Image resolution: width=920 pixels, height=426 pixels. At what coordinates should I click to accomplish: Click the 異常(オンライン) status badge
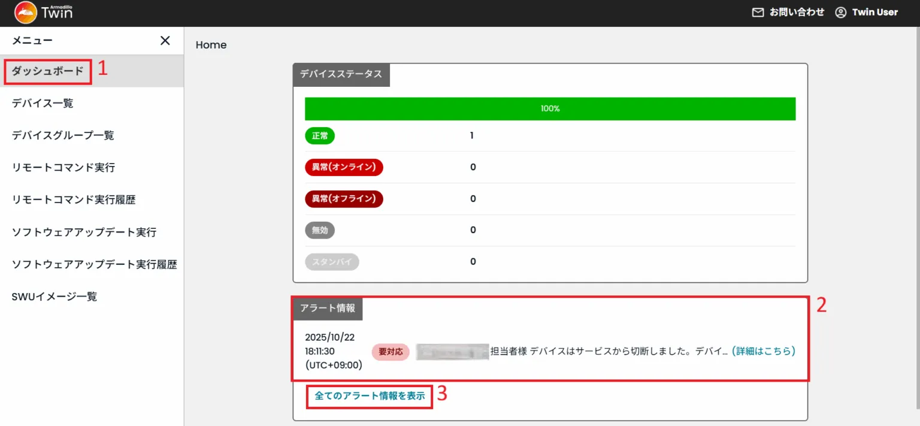coord(344,167)
